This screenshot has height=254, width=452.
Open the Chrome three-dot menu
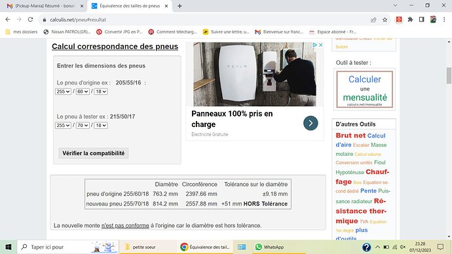[x=444, y=20]
